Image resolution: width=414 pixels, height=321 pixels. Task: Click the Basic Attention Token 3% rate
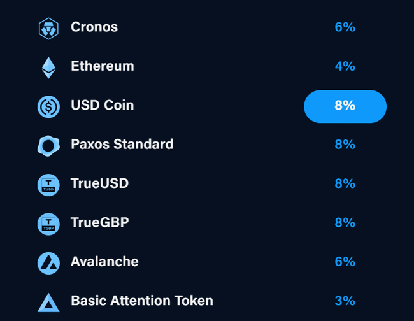point(345,301)
